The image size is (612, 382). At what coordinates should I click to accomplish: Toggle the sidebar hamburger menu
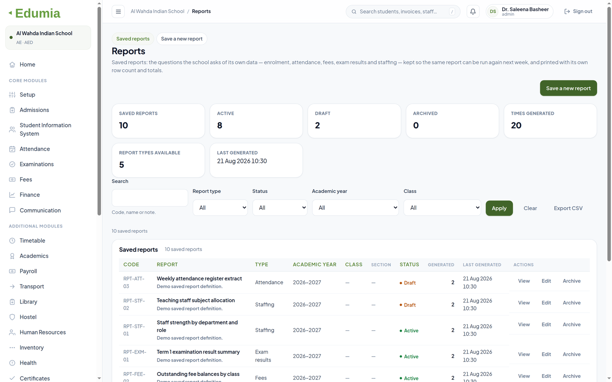pos(118,11)
